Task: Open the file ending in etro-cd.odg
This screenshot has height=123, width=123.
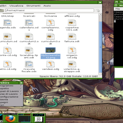Action: 7,64
